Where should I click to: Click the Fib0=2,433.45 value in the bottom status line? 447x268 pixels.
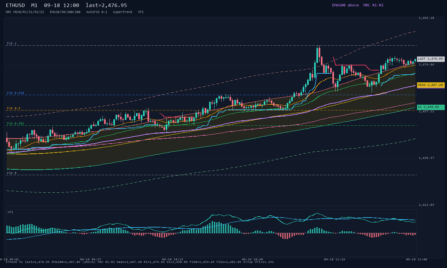click(x=203, y=262)
